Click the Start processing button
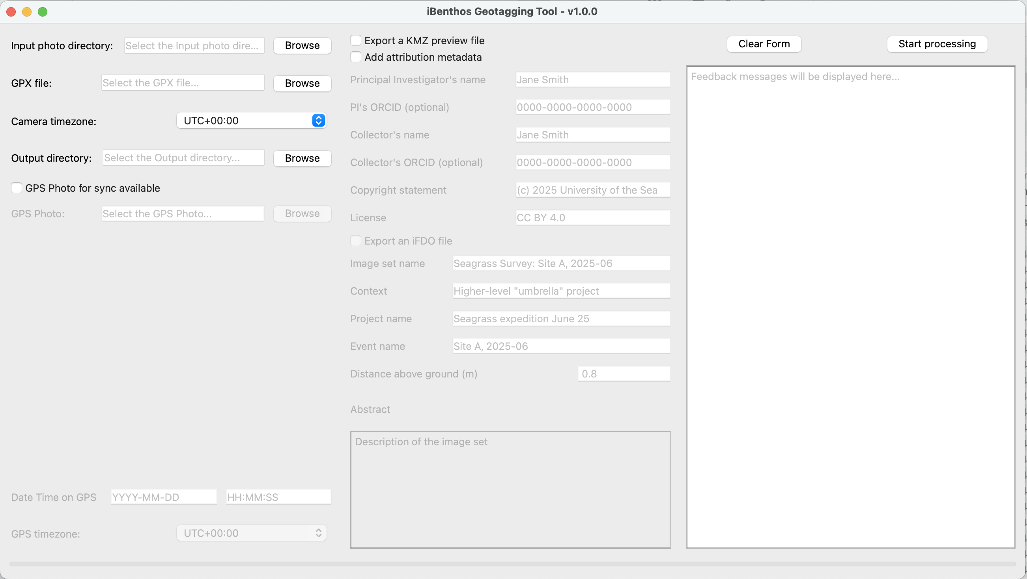The width and height of the screenshot is (1027, 579). [x=937, y=44]
